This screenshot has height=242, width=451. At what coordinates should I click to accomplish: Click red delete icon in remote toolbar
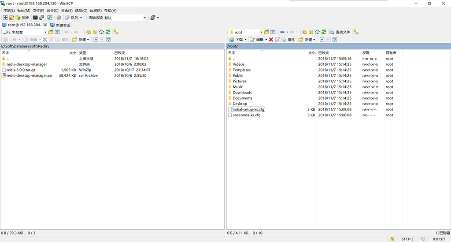(271, 39)
